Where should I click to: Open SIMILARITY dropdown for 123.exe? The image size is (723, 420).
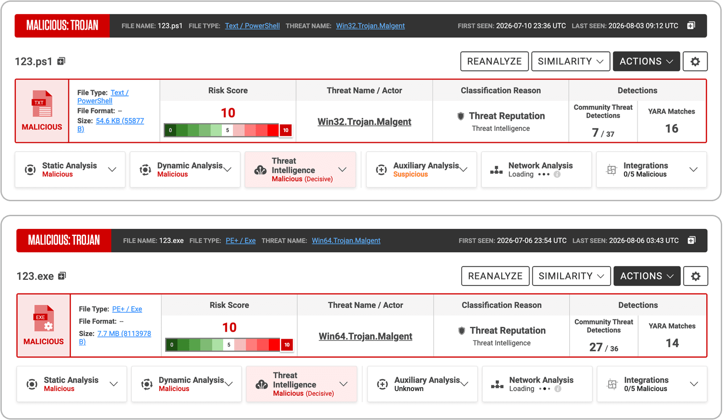pyautogui.click(x=571, y=276)
